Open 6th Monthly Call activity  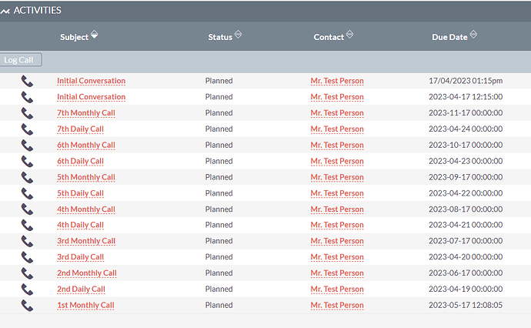86,145
